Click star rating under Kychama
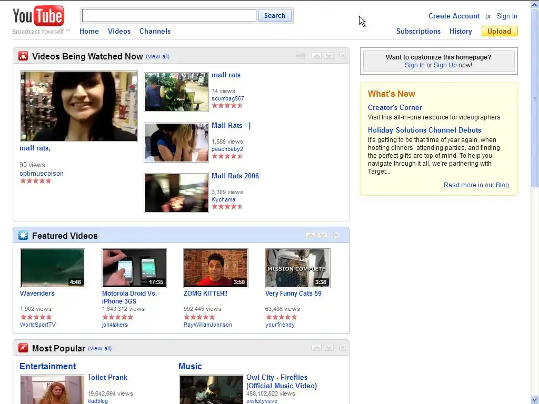 pyautogui.click(x=227, y=206)
